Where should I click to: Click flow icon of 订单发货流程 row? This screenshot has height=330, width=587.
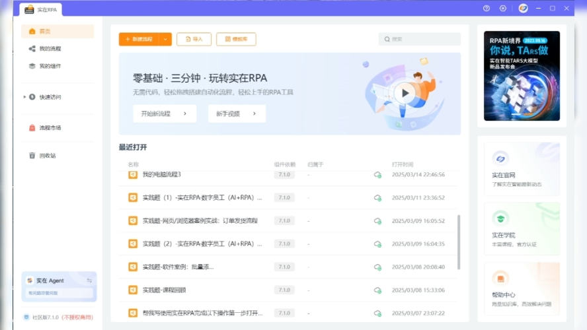133,221
